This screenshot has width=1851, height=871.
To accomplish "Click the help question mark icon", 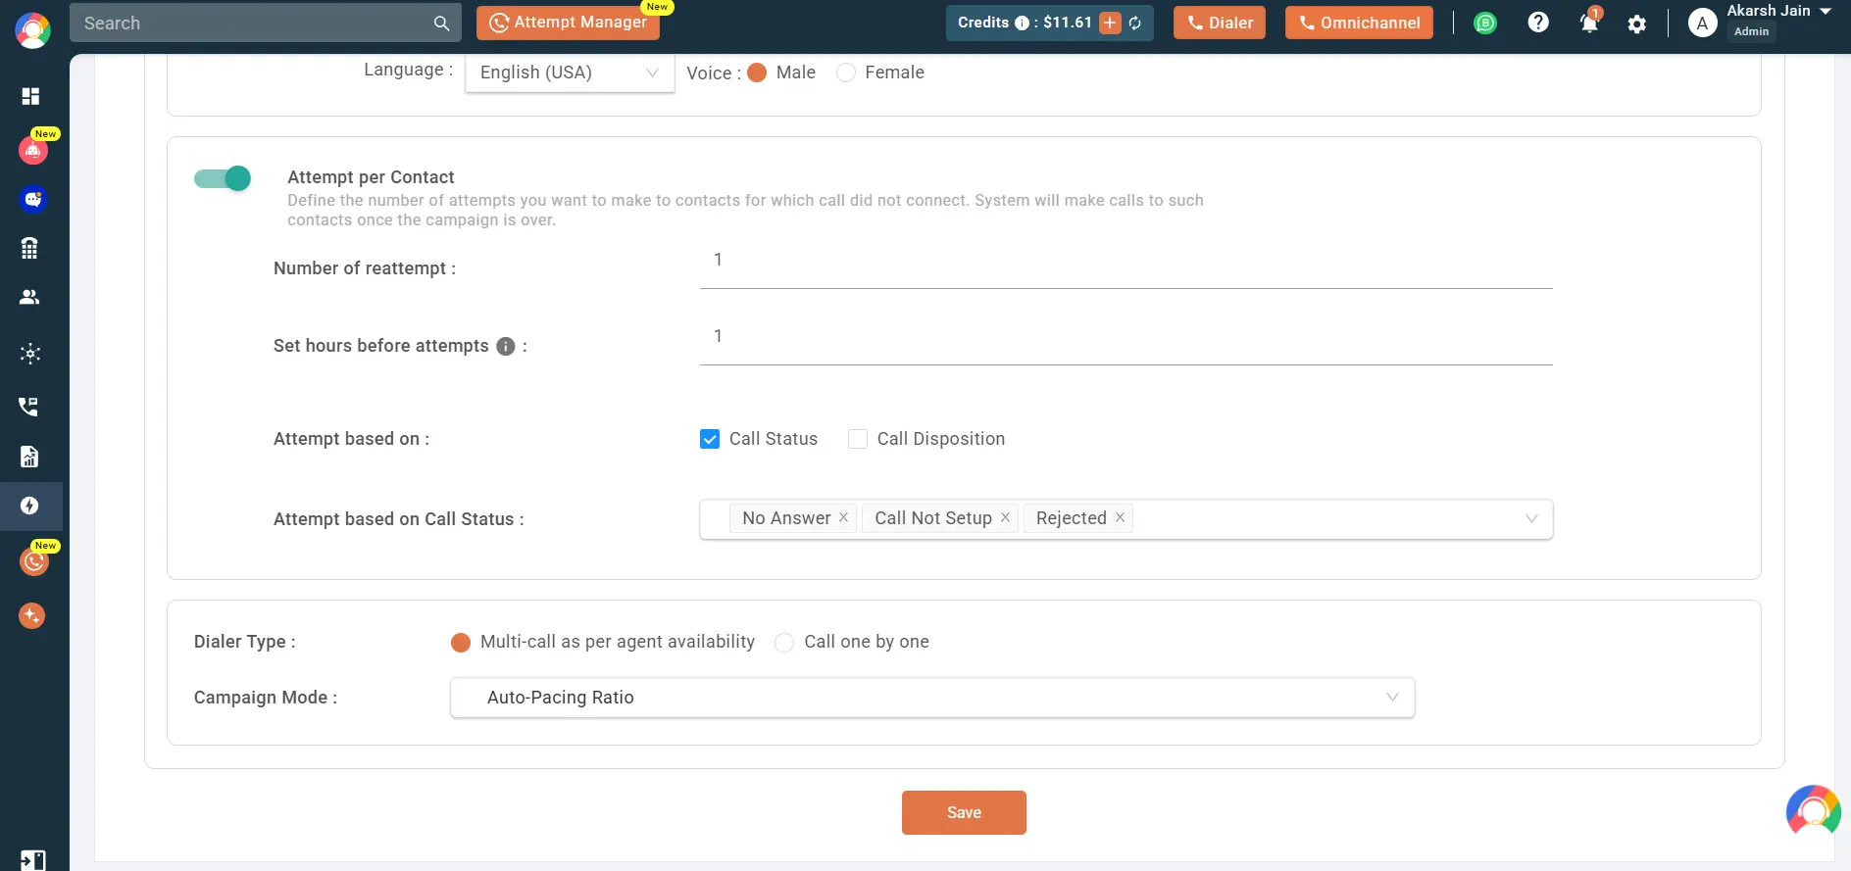I will pyautogui.click(x=1538, y=22).
